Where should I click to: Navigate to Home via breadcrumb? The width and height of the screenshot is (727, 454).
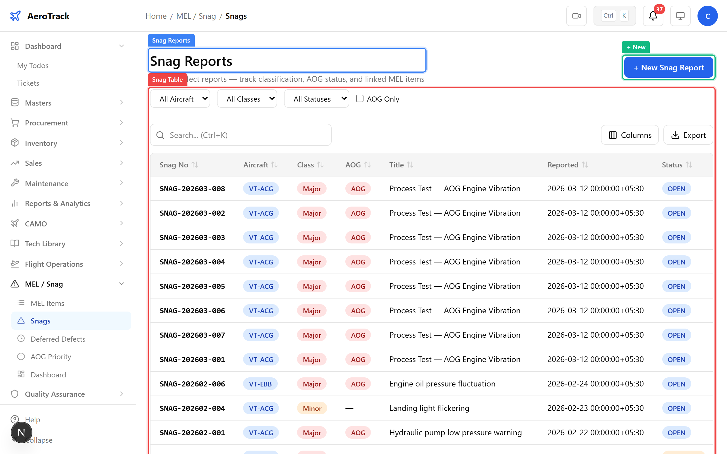pos(156,16)
